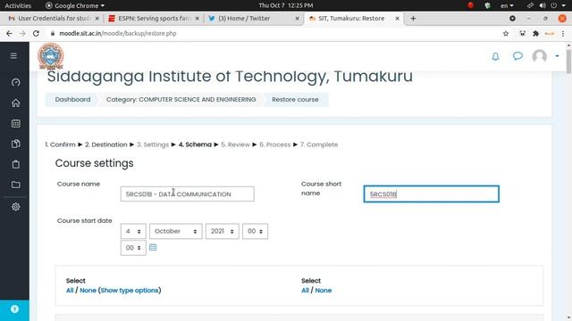The width and height of the screenshot is (572, 321).
Task: Open Chrome three-dot menu
Action: point(563,34)
